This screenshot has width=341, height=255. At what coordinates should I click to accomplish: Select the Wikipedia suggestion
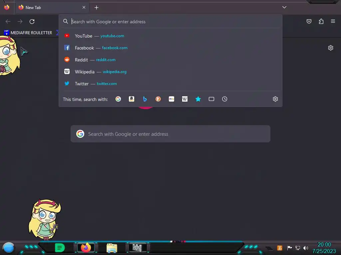(170, 72)
